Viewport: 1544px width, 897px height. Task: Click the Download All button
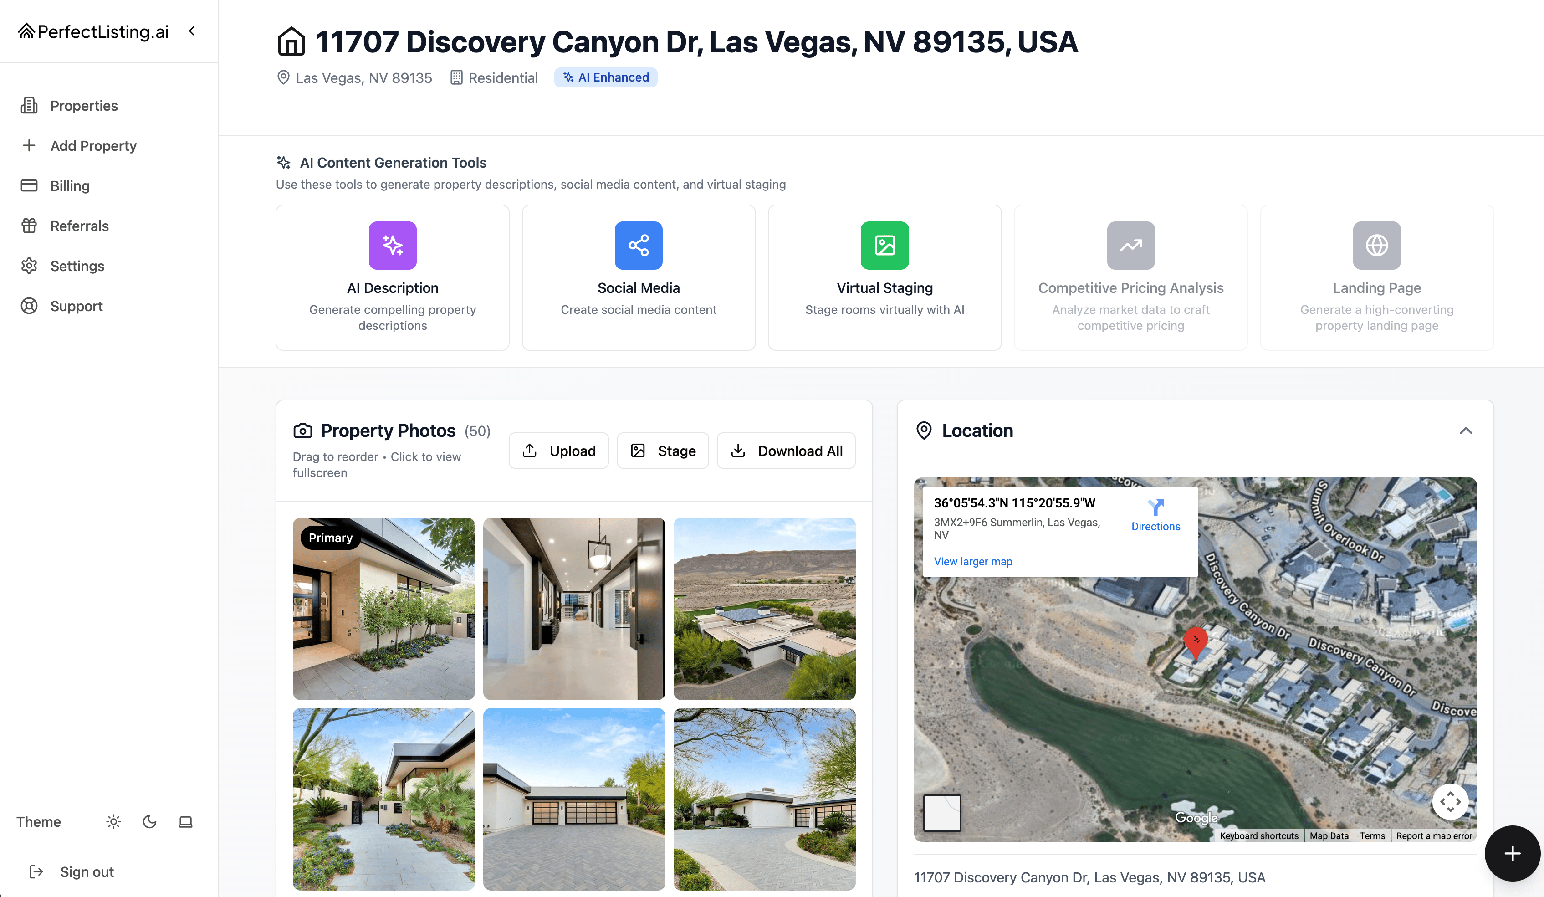click(x=786, y=451)
